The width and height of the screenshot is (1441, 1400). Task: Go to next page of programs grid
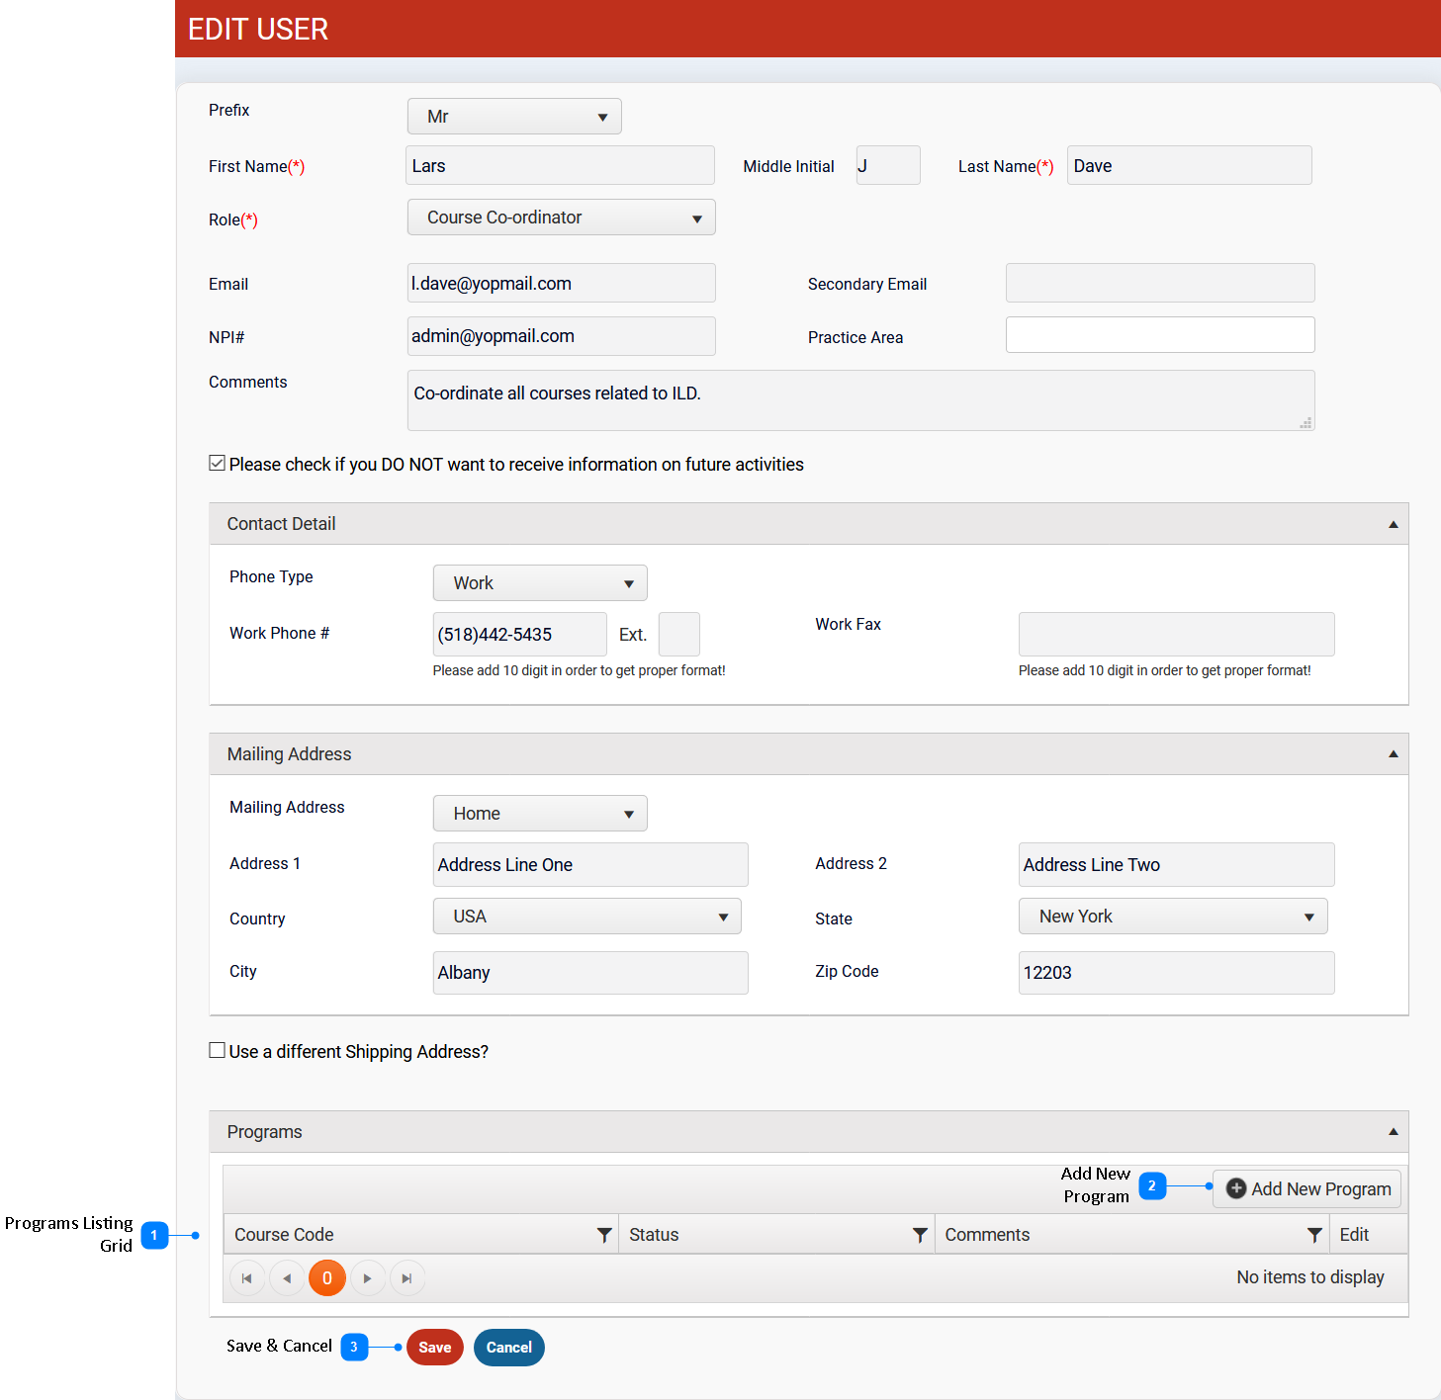(x=367, y=1278)
